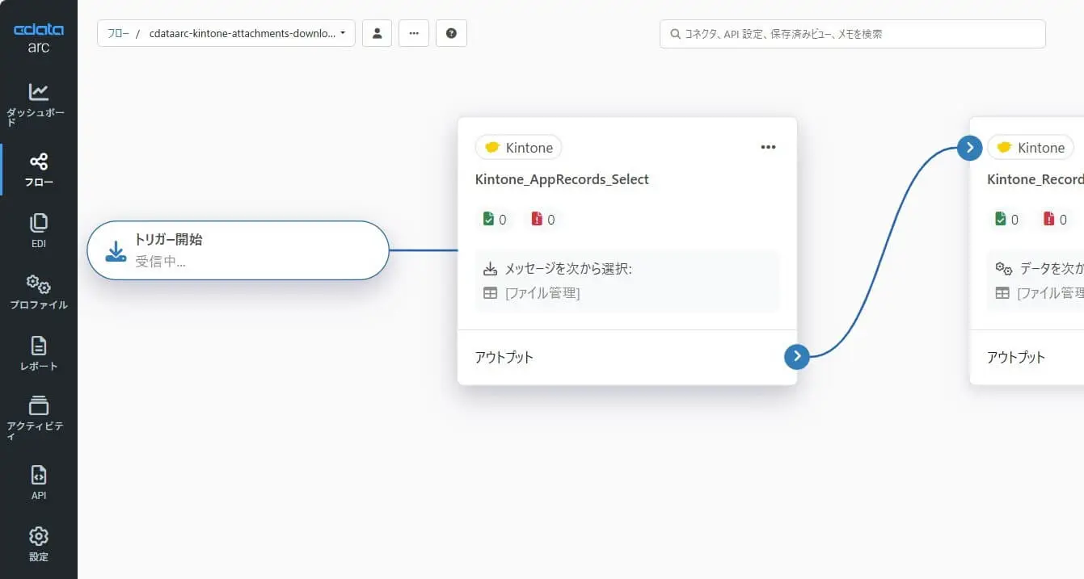The width and height of the screenshot is (1084, 579).
Task: Click the user account icon button
Action: point(377,33)
